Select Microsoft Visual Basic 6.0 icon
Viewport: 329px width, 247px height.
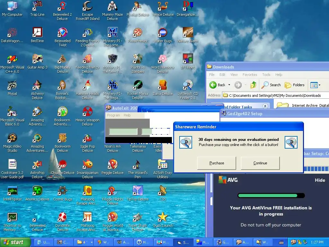(12, 116)
